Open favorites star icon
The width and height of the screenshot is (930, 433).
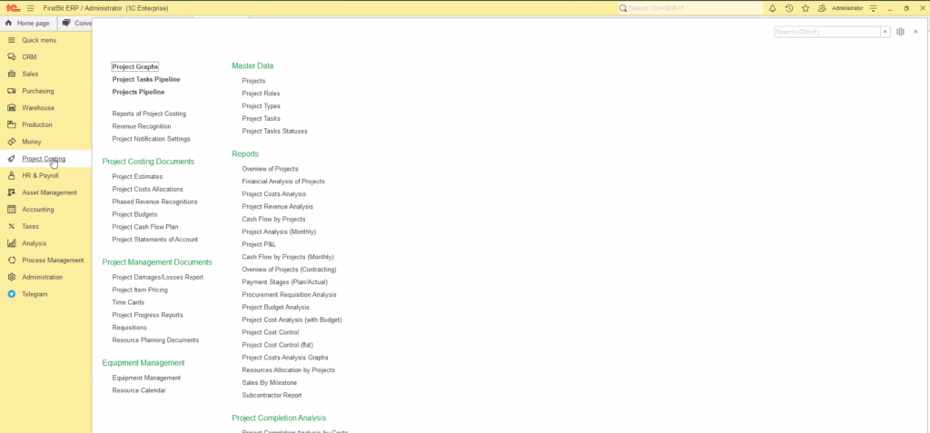coord(805,8)
